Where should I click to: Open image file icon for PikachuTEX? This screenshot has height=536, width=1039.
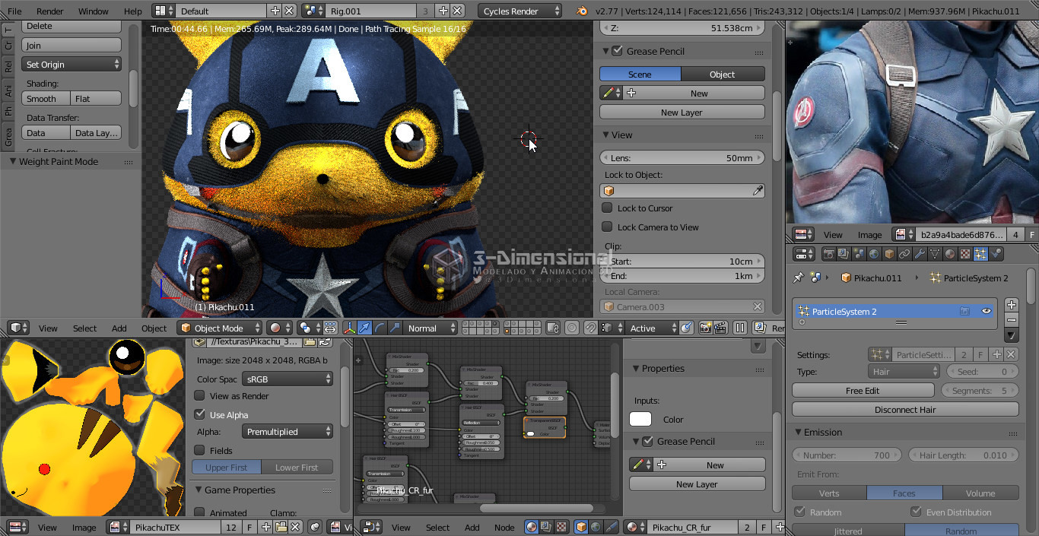[x=281, y=527]
